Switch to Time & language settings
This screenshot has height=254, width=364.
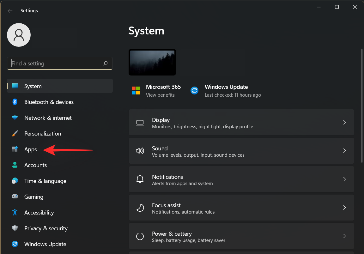(45, 181)
